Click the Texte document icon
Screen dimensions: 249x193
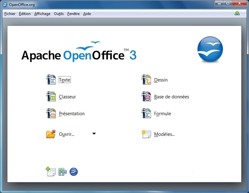(x=51, y=80)
